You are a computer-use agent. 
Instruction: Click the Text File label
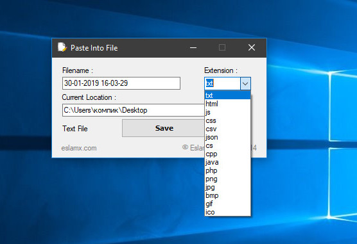75,129
